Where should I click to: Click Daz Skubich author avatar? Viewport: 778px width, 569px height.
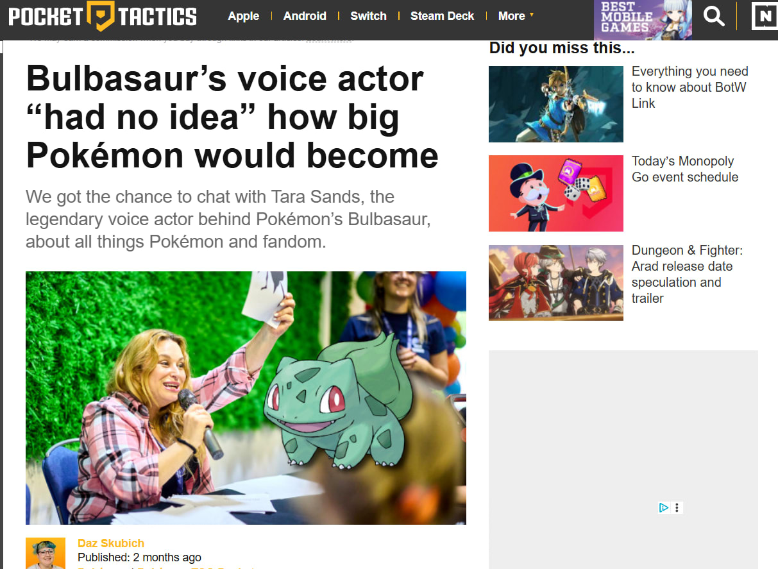coord(46,553)
